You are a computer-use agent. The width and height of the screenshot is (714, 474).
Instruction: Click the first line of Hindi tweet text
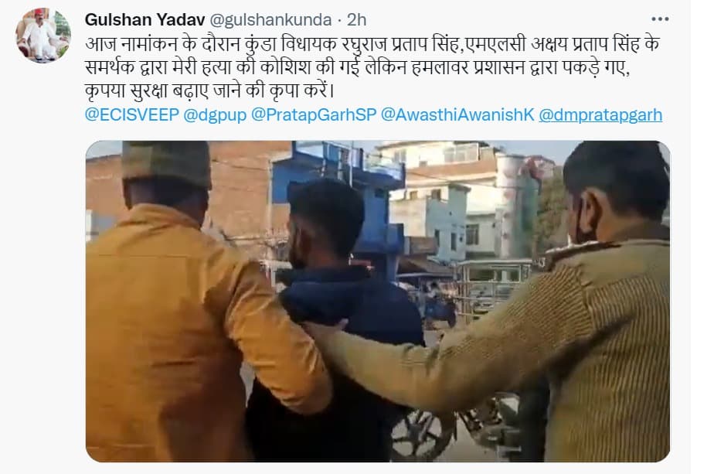(x=372, y=45)
